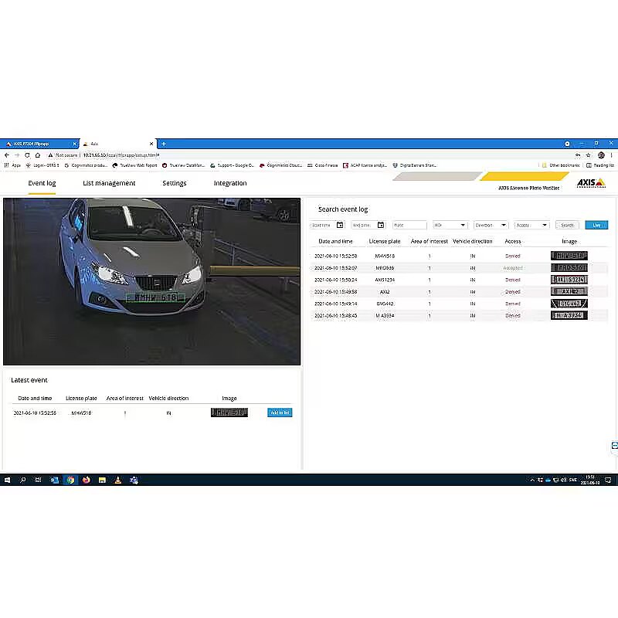This screenshot has width=618, height=618.
Task: Click the browser address bar URL
Action: click(x=121, y=155)
